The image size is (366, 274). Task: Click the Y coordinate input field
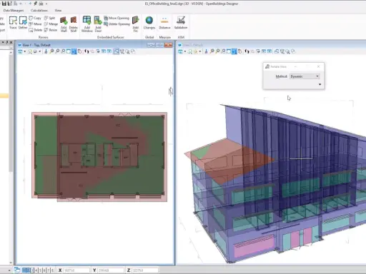pyautogui.click(x=111, y=270)
